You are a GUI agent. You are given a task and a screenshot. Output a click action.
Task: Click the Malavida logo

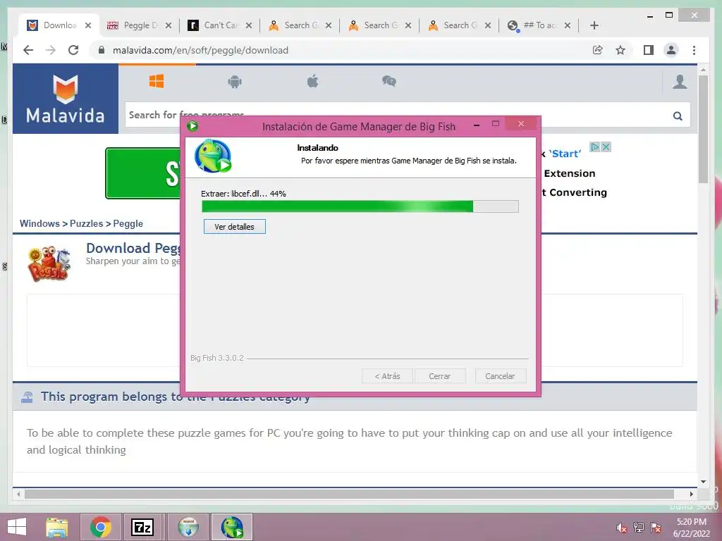[66, 99]
